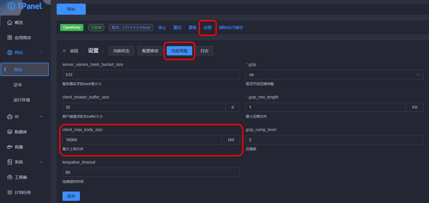Click the 最大上传文件 hint text
The image size is (429, 203).
tap(73, 149)
